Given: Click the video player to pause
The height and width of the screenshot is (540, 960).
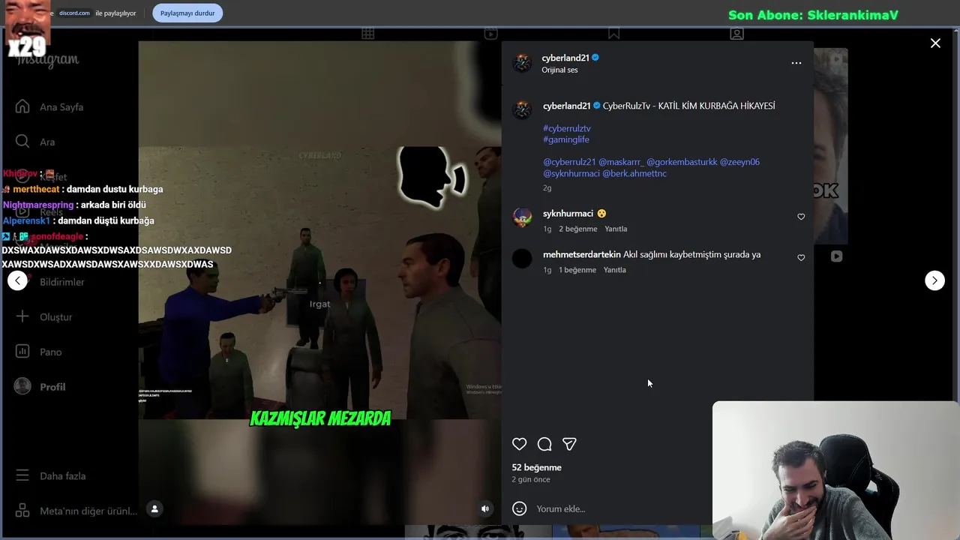Looking at the screenshot, I should coord(319,283).
